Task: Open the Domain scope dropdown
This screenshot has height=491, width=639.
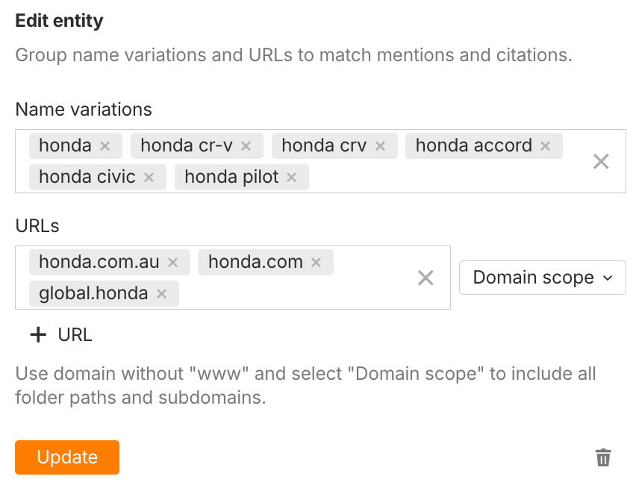Action: click(542, 277)
